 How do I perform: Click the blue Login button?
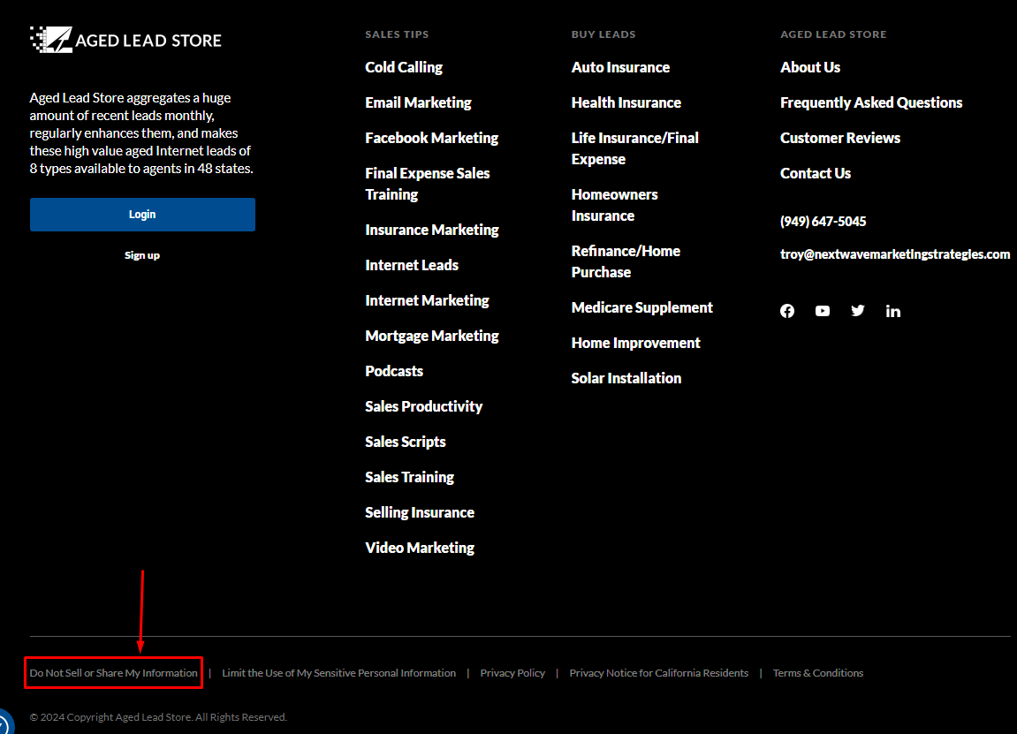[142, 215]
